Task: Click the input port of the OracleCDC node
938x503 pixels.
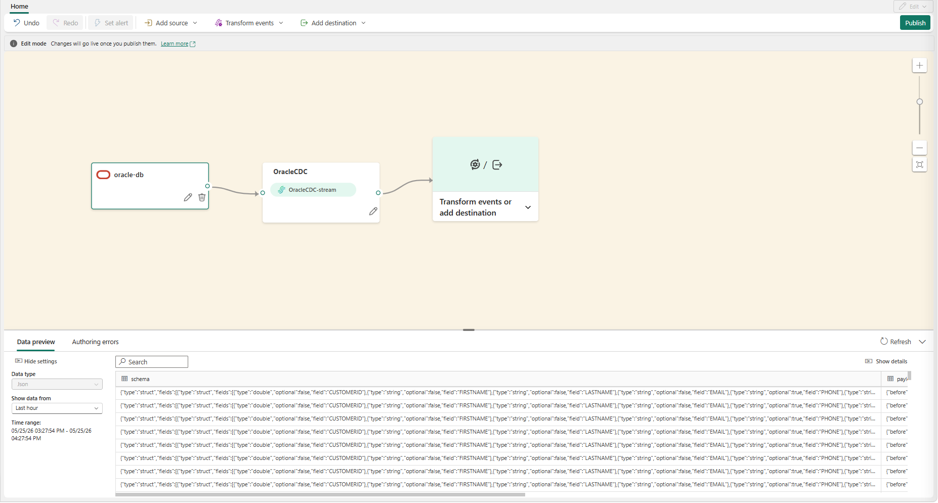Action: (x=263, y=193)
